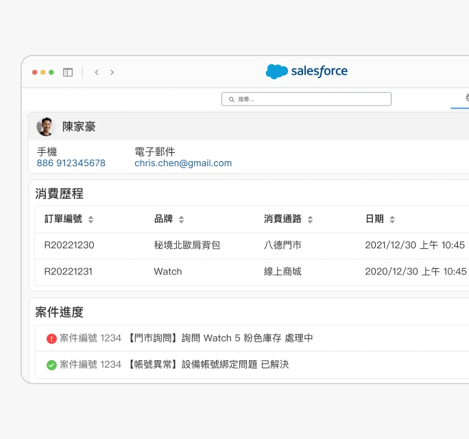Screen dimensions: 469x439
Task: Select order R20221230 cell
Action: click(69, 245)
